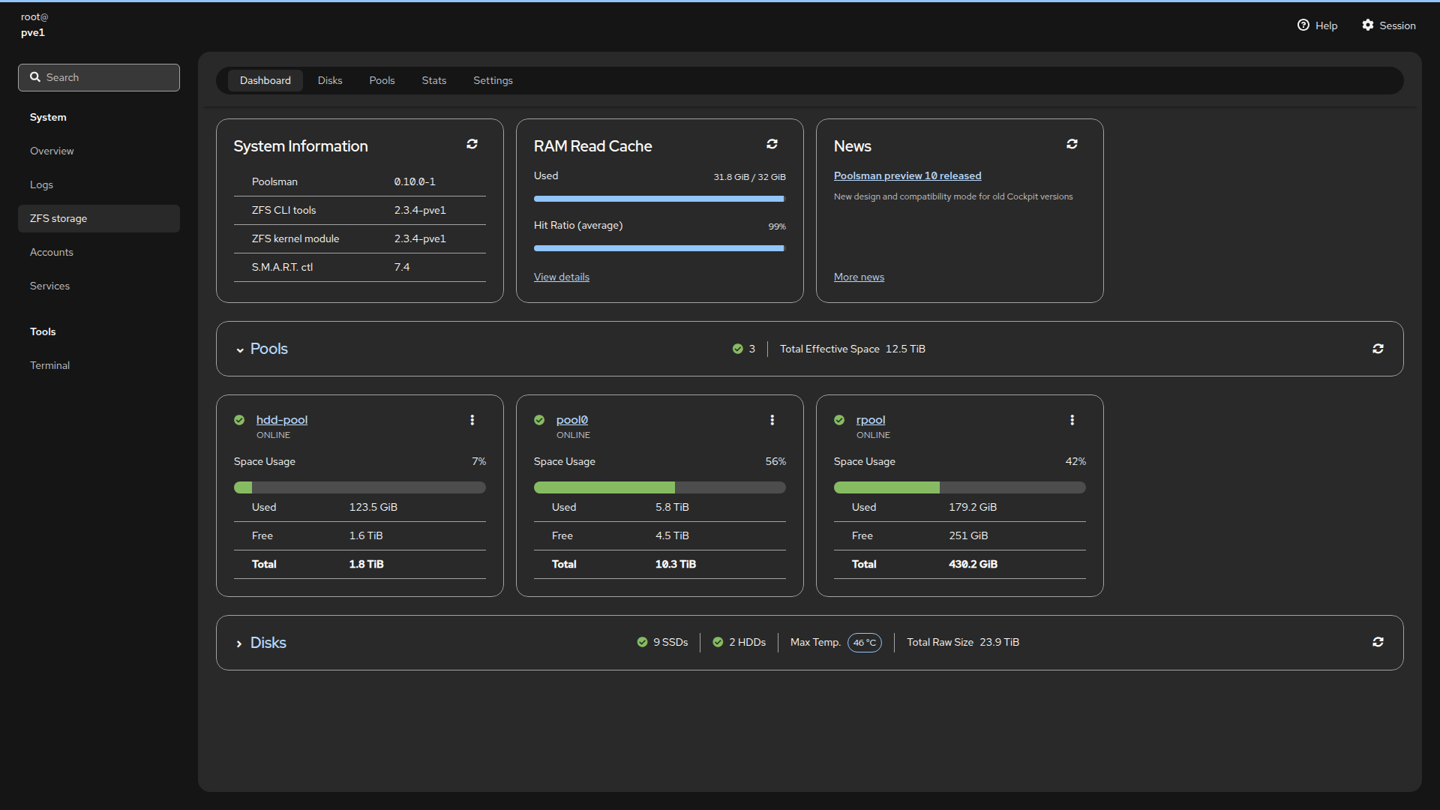Open pool0 kebab options menu

pos(772,420)
